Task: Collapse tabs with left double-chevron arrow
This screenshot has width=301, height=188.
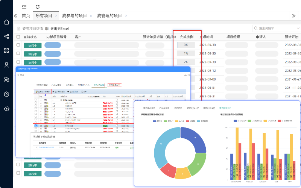Action: [15, 16]
